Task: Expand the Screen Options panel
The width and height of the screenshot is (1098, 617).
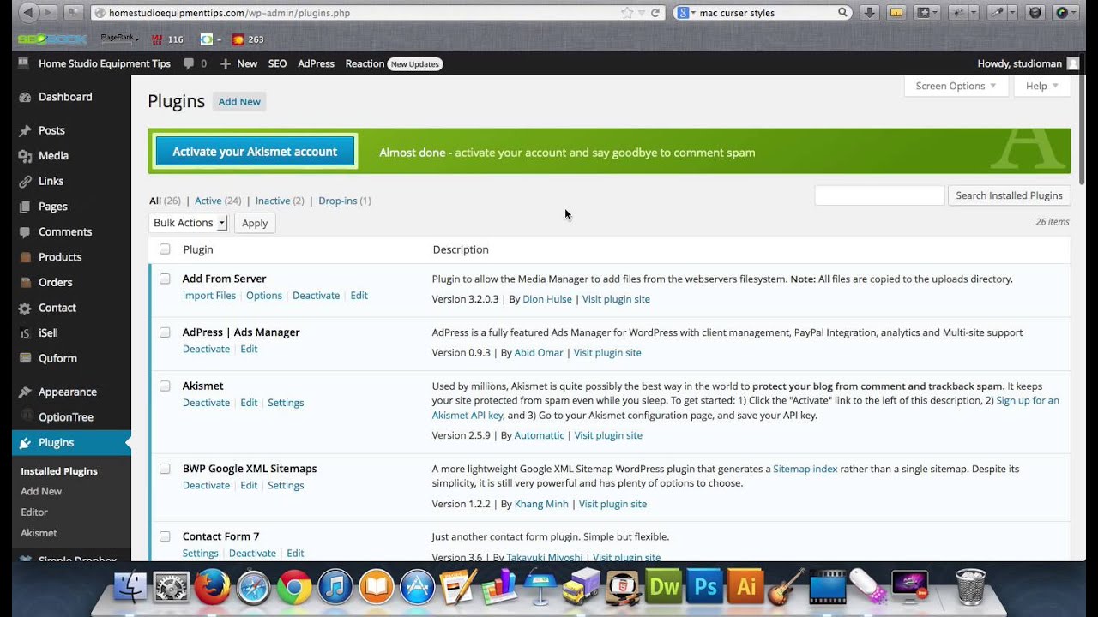Action: 956,86
